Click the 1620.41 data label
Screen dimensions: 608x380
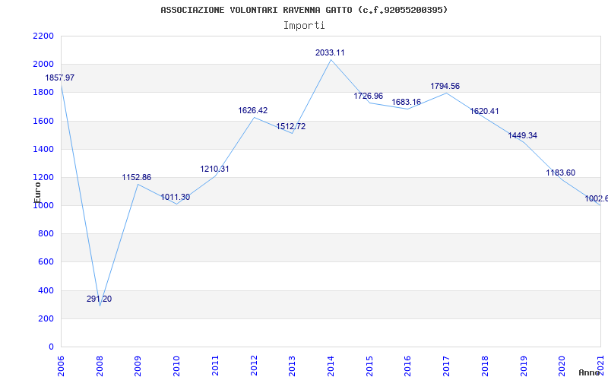pyautogui.click(x=484, y=111)
